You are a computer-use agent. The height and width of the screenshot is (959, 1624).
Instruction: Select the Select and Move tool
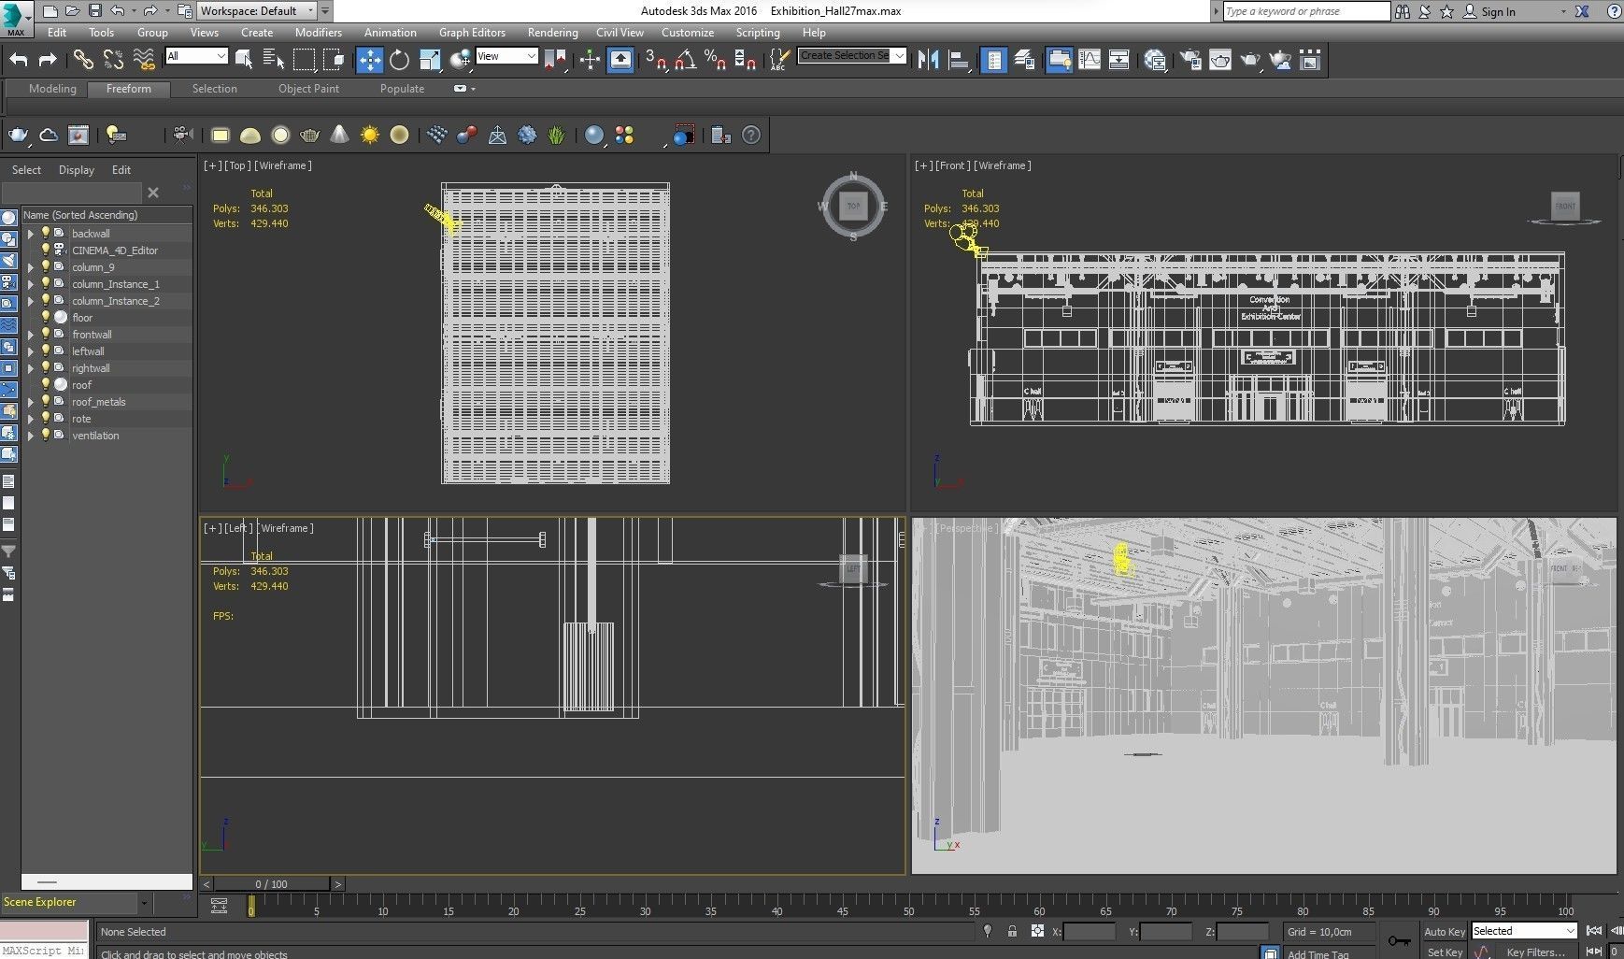[x=369, y=60]
